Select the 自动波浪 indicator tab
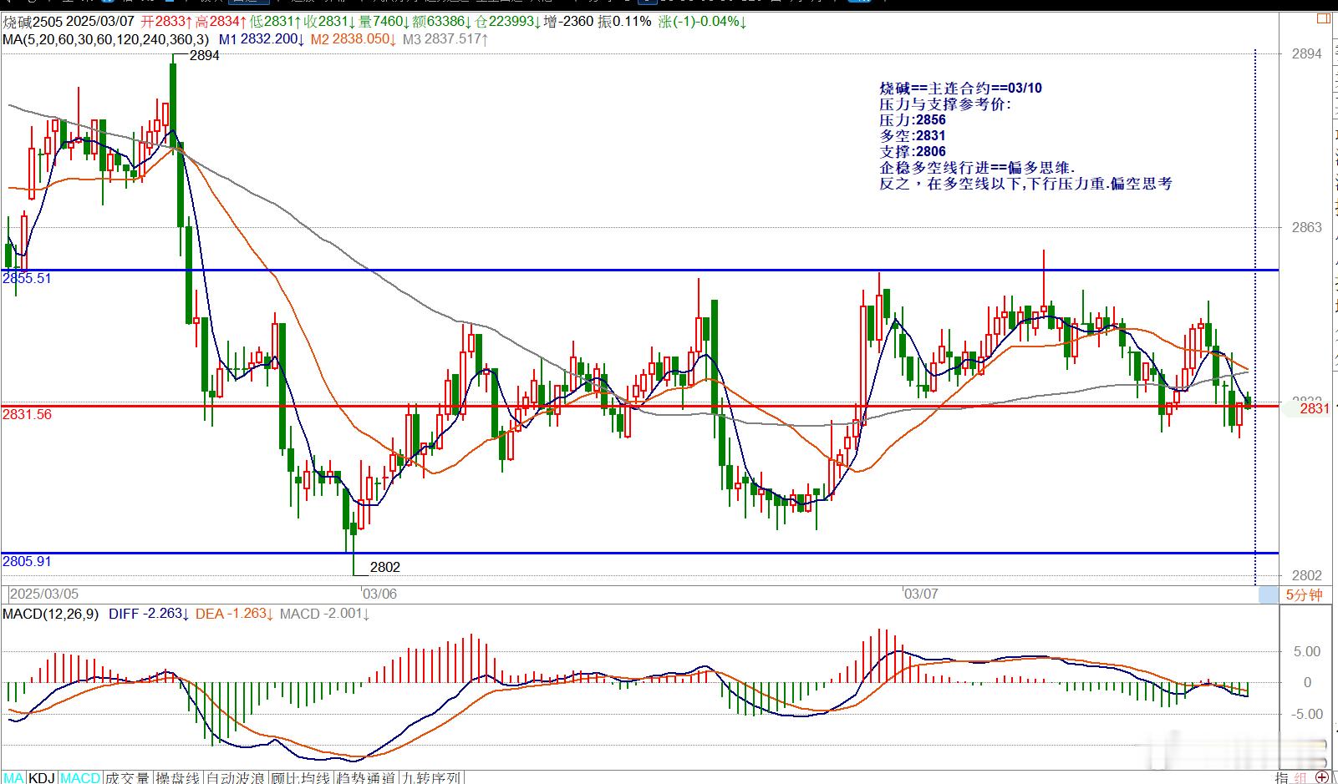The width and height of the screenshot is (1338, 784). pyautogui.click(x=236, y=777)
